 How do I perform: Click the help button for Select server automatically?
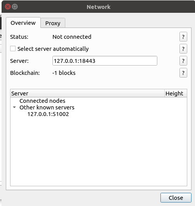(183, 49)
